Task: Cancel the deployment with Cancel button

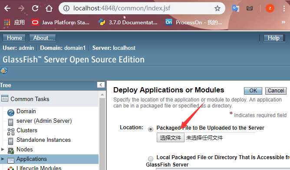Action: tap(276, 91)
